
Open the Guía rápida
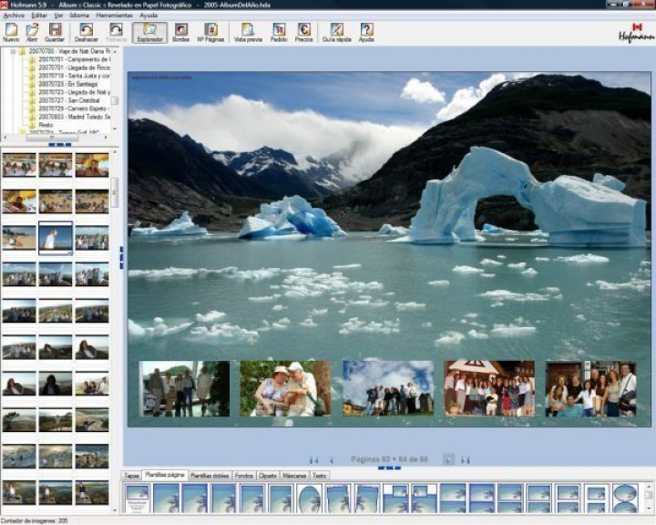coord(337,33)
